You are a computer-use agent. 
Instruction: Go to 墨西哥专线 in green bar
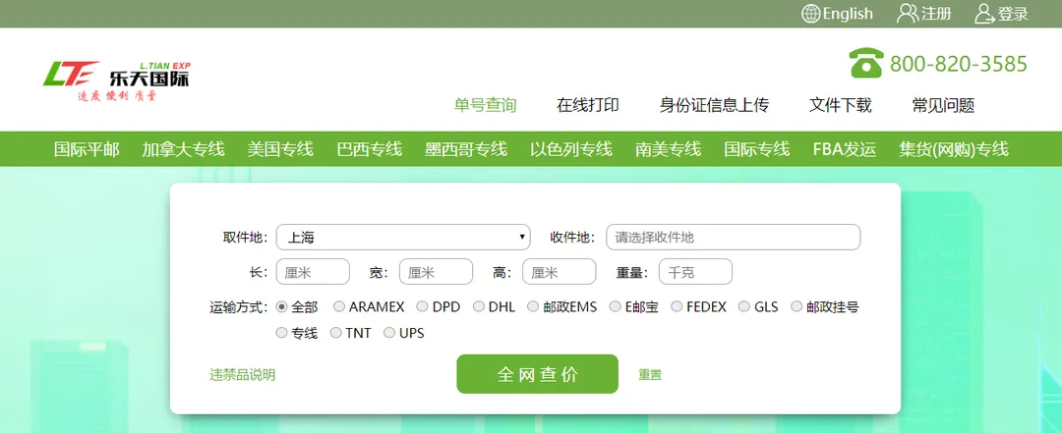click(x=466, y=149)
